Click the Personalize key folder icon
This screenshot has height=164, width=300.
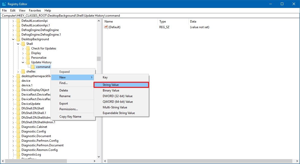pyautogui.click(x=28, y=58)
